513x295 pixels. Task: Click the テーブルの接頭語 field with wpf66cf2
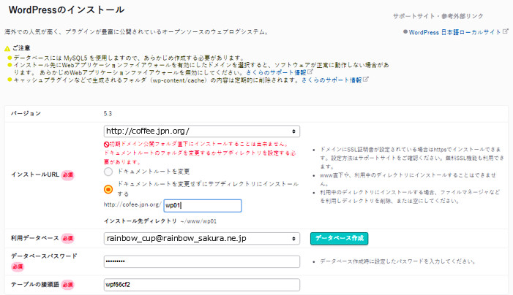[x=201, y=285]
